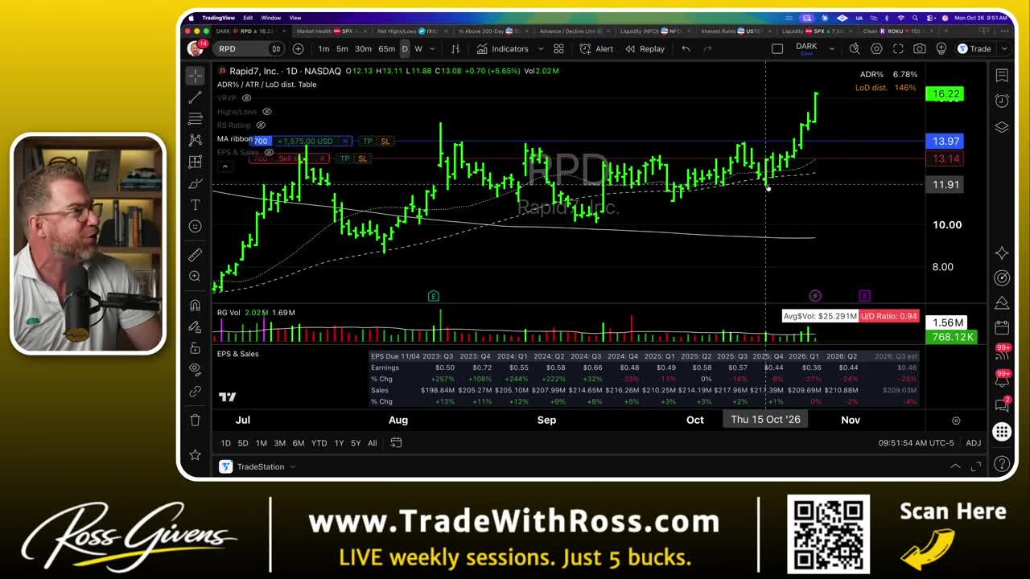Expand the bottom trading panel chevron
1030x579 pixels.
pos(955,466)
